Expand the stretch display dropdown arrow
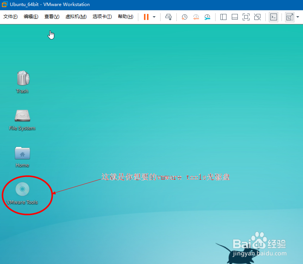Viewport: 303px width, 264px height. (298, 17)
